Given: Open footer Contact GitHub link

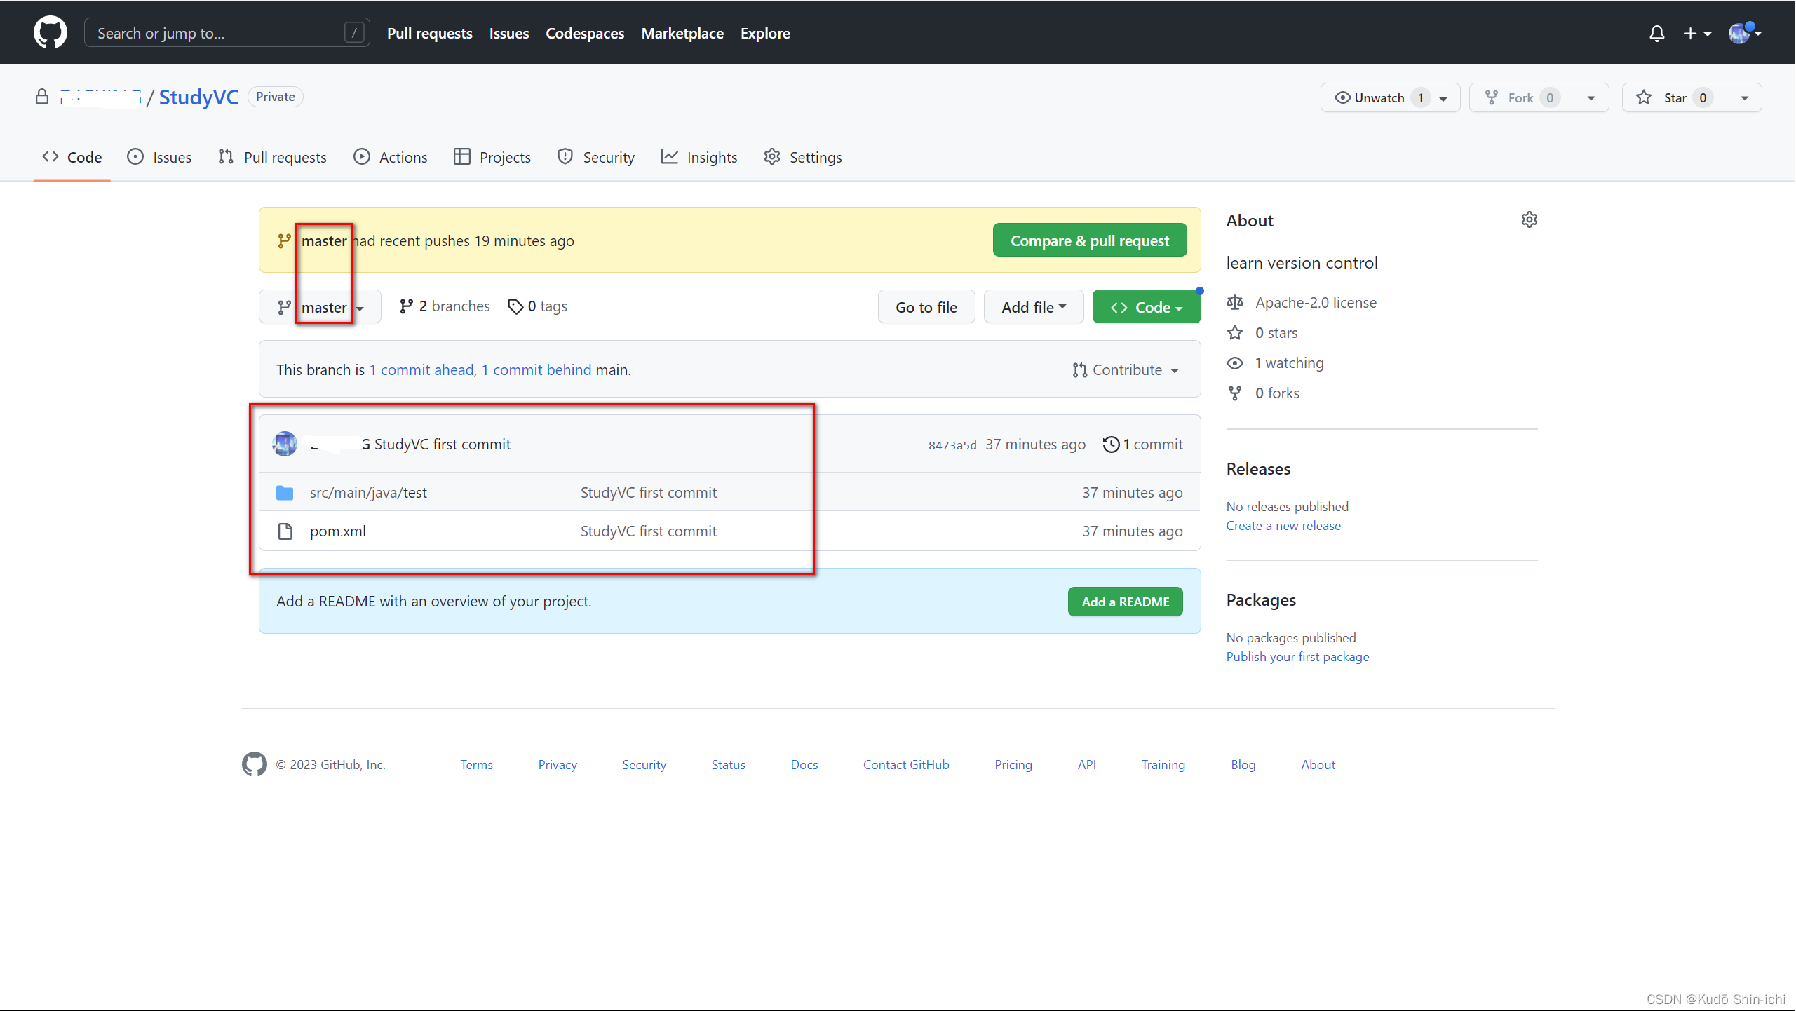Looking at the screenshot, I should pyautogui.click(x=905, y=765).
